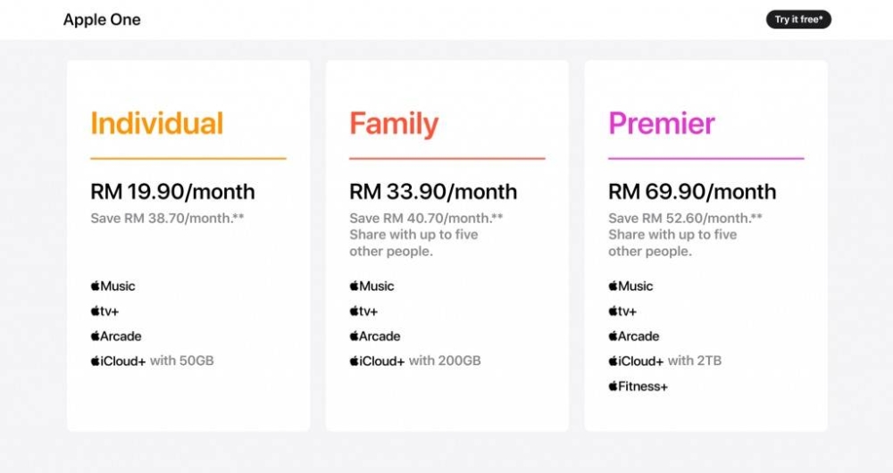
Task: Select Apple Music logo in Family plan
Action: click(371, 286)
